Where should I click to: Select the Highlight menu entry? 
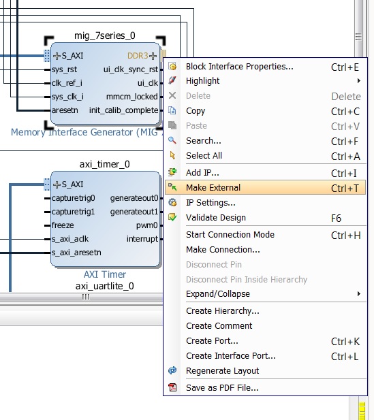tap(266, 80)
